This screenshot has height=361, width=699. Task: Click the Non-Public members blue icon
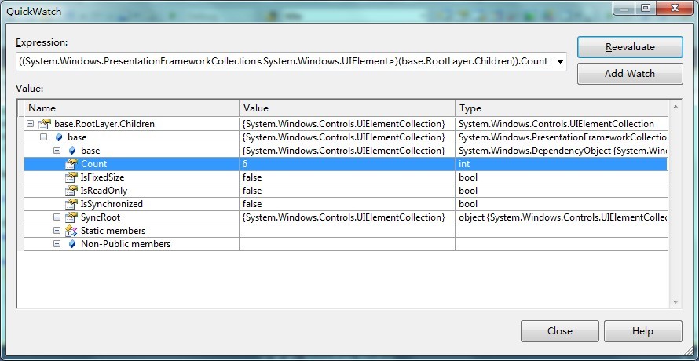pos(72,244)
